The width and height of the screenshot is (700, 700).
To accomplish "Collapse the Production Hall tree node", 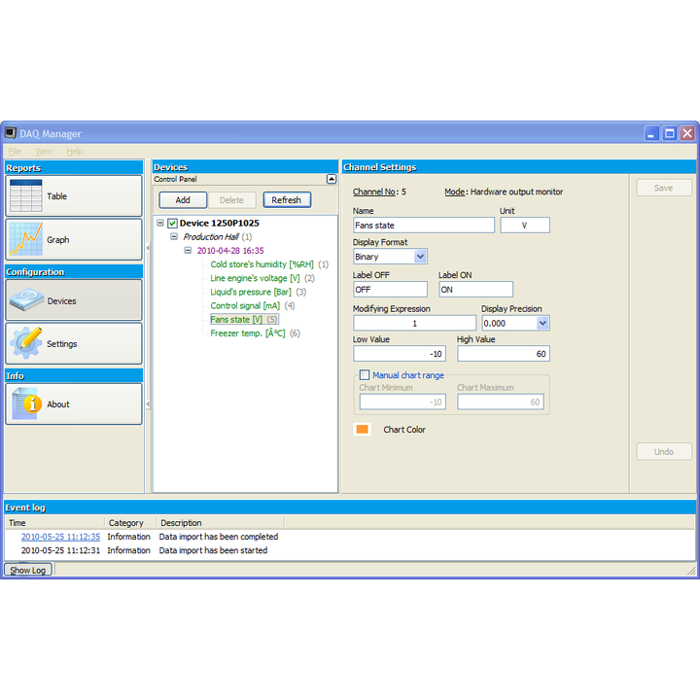I will pos(174,236).
